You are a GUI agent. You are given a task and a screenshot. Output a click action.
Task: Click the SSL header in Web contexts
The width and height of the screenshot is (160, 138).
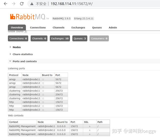tap(86, 122)
